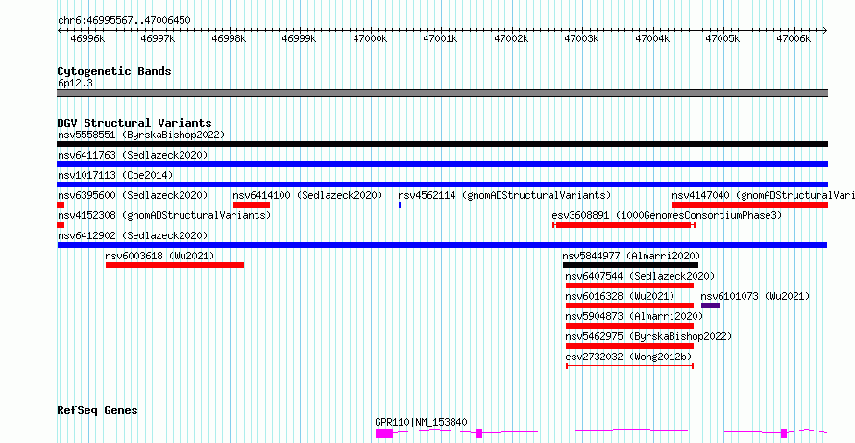
Task: Select the nsv6003618 red bar
Action: pyautogui.click(x=175, y=265)
